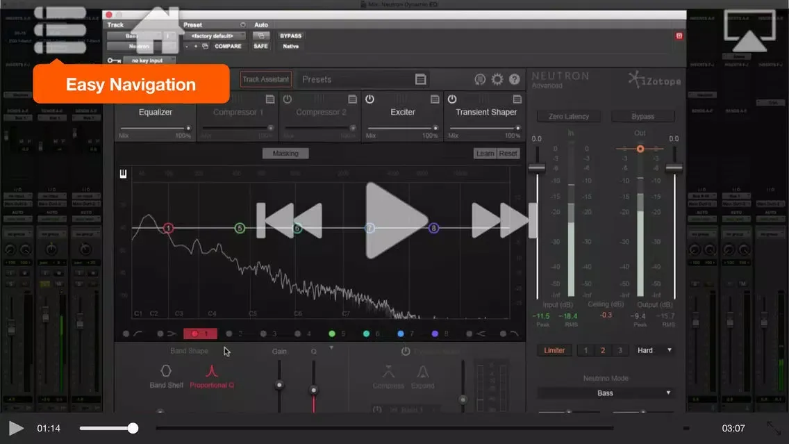Select EQ node 5 on the curve
Viewport: 789px width, 444px height.
(240, 229)
